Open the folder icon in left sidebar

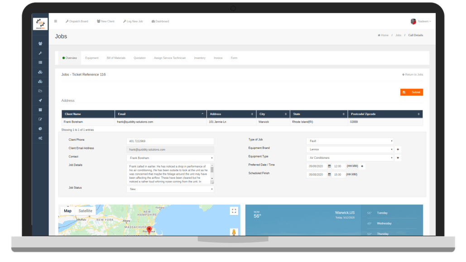pyautogui.click(x=40, y=91)
